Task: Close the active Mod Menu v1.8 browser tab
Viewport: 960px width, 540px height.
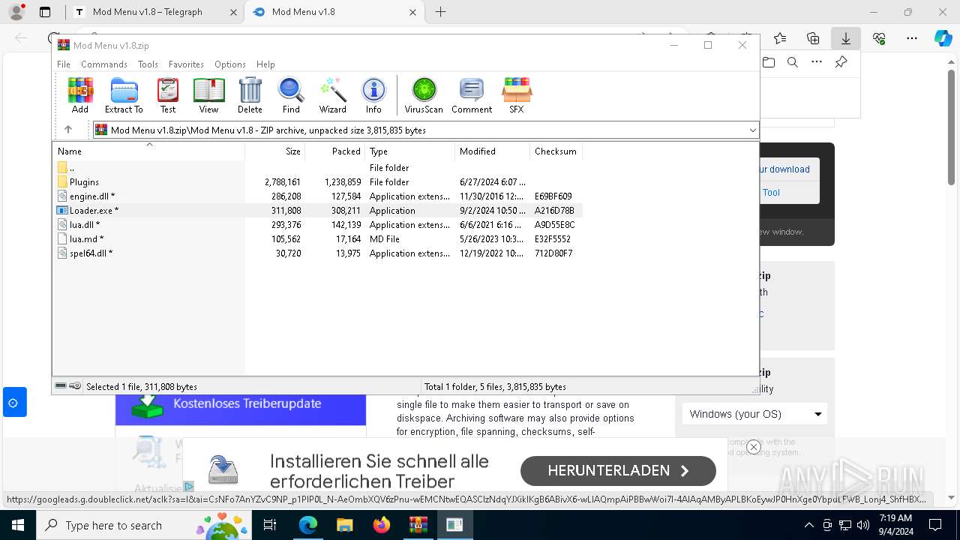Action: 412,12
